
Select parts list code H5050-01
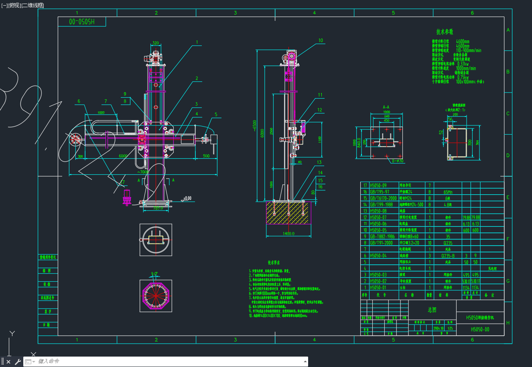click(x=378, y=288)
